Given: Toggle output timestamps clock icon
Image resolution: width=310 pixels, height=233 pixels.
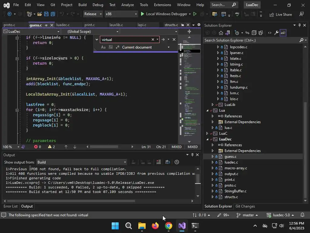Looking at the screenshot, I should pyautogui.click(x=177, y=162).
